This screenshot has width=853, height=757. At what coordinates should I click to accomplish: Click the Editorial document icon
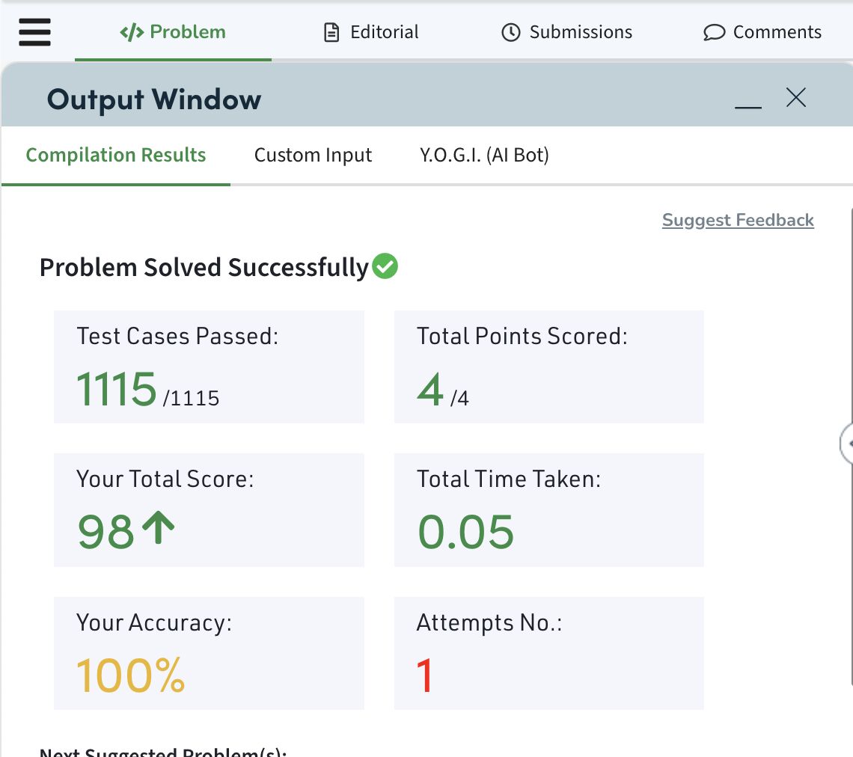(x=331, y=32)
